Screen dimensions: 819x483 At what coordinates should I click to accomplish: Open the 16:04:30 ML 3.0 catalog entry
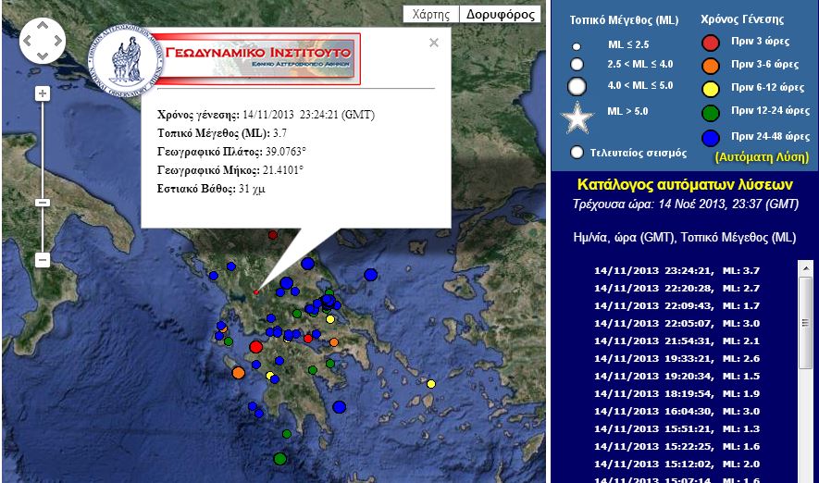[x=676, y=411]
